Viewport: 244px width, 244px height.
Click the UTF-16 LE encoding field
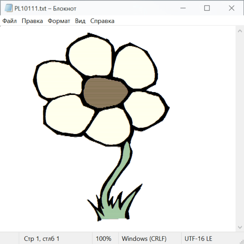point(198,239)
